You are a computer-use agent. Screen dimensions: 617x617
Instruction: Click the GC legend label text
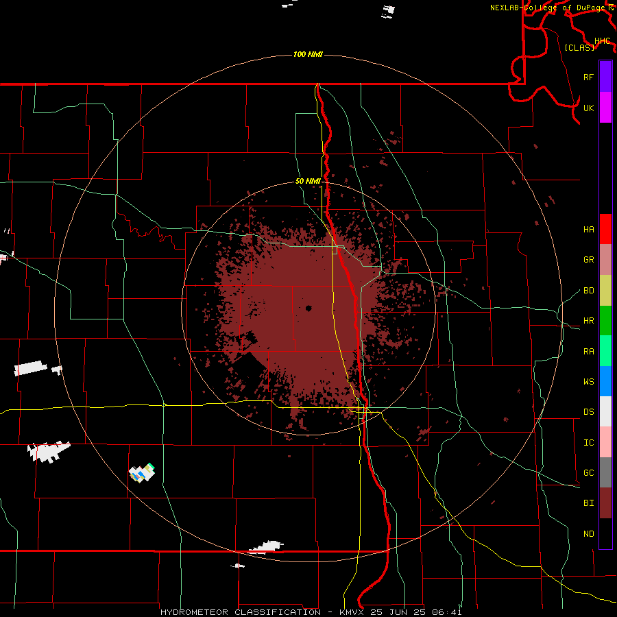pyautogui.click(x=588, y=472)
